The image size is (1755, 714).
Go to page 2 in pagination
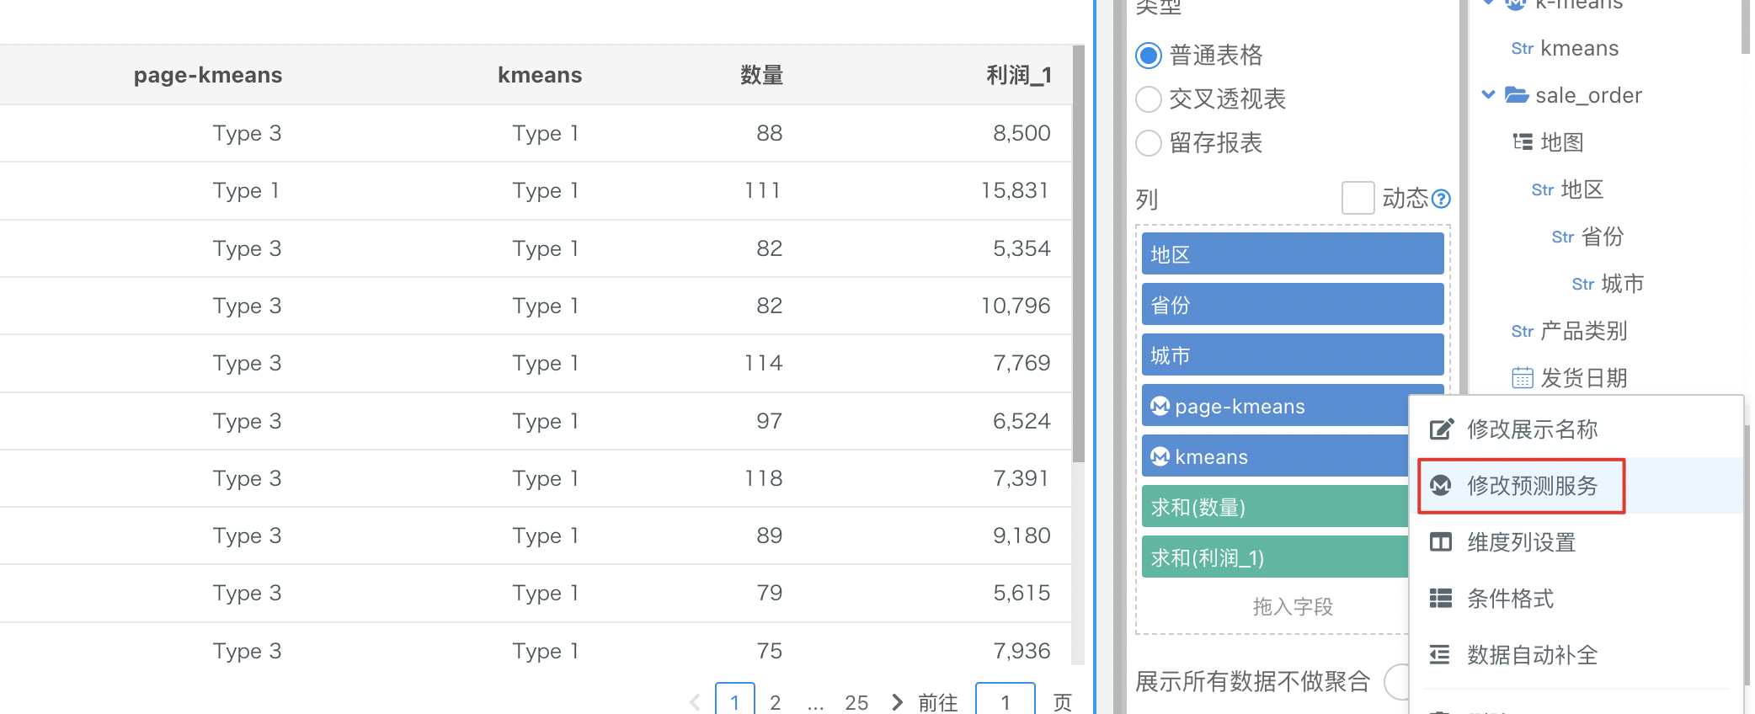[x=776, y=702]
